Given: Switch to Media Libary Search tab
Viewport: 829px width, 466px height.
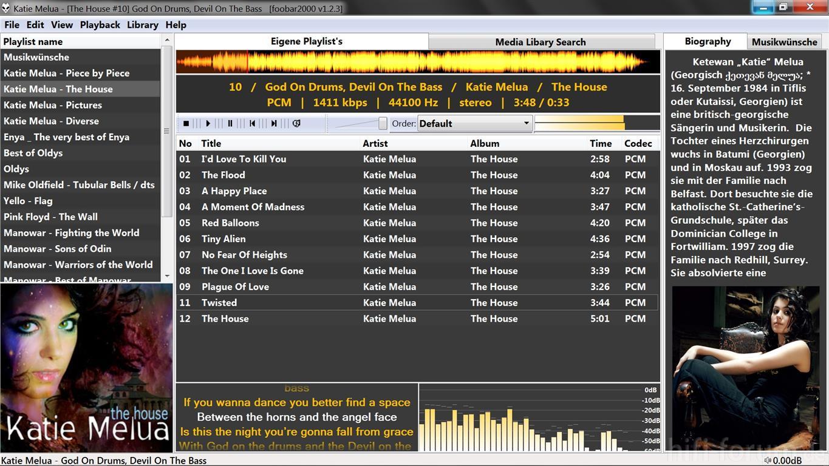Looking at the screenshot, I should click(x=541, y=42).
